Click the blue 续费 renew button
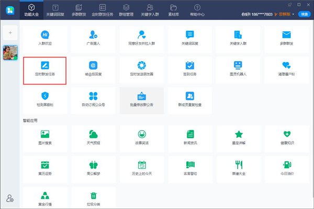 [304, 14]
